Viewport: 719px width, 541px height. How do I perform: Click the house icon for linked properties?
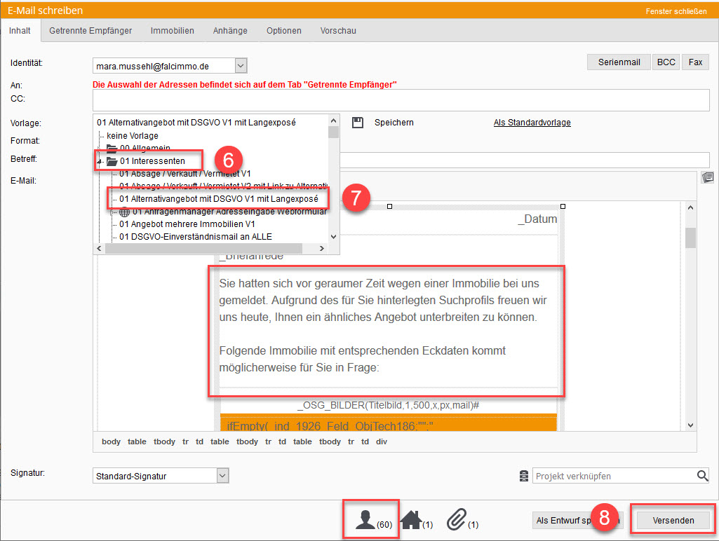pos(410,519)
